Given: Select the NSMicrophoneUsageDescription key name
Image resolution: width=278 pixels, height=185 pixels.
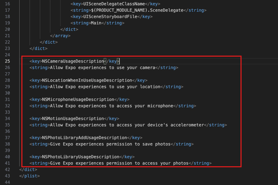Looking at the screenshot, I should (78, 99).
